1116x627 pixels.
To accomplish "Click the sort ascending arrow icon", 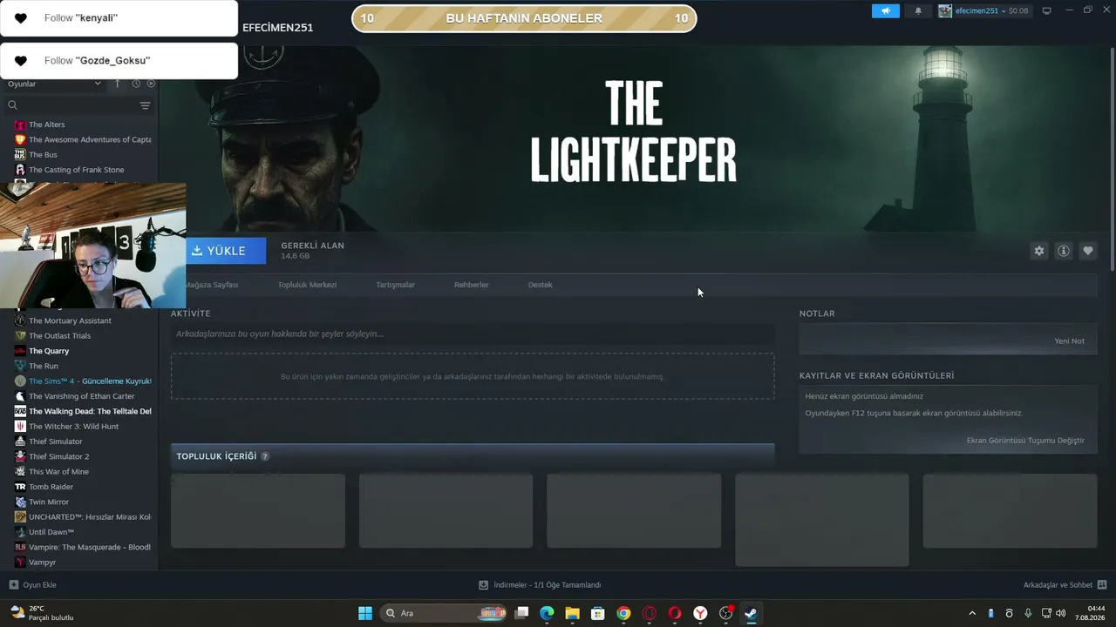I will [x=118, y=84].
